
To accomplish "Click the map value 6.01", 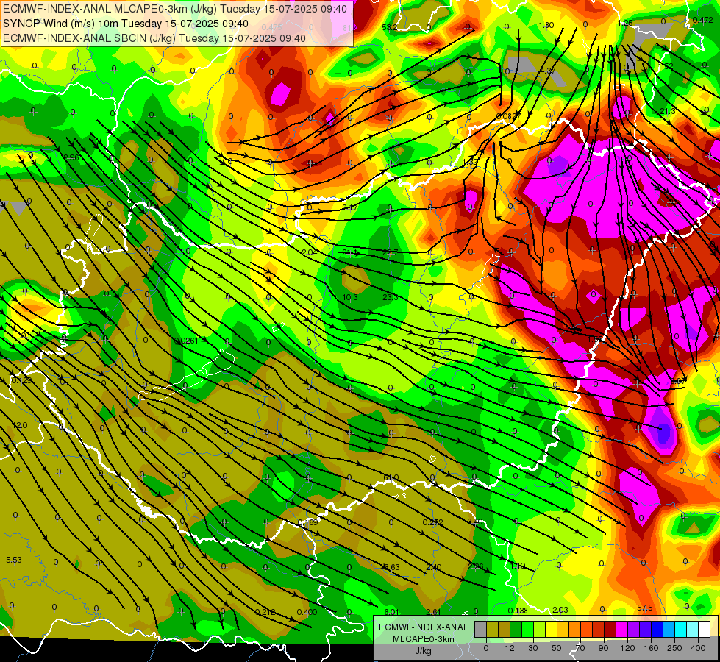I will (x=392, y=612).
